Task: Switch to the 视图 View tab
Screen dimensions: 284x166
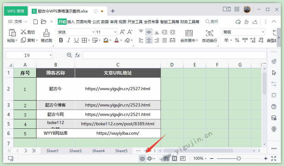Action: click(x=123, y=22)
